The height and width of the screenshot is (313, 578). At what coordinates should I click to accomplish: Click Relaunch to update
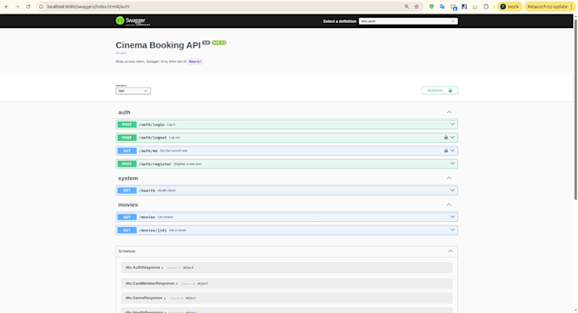pyautogui.click(x=550, y=7)
